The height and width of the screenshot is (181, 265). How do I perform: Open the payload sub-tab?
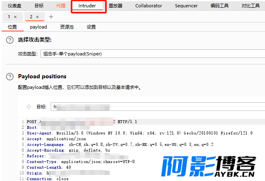click(38, 27)
